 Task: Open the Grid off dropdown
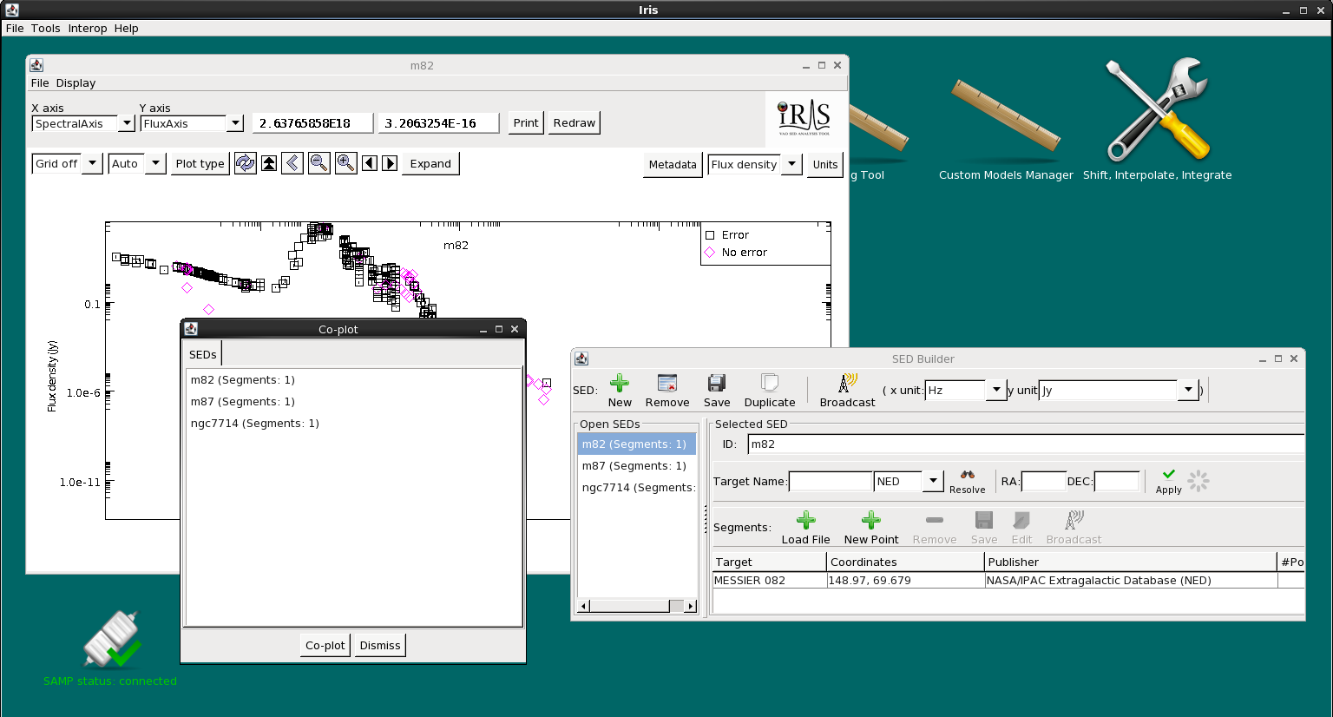[93, 163]
